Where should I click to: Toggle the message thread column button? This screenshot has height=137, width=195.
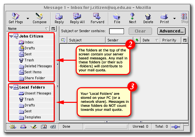[x=63, y=40]
